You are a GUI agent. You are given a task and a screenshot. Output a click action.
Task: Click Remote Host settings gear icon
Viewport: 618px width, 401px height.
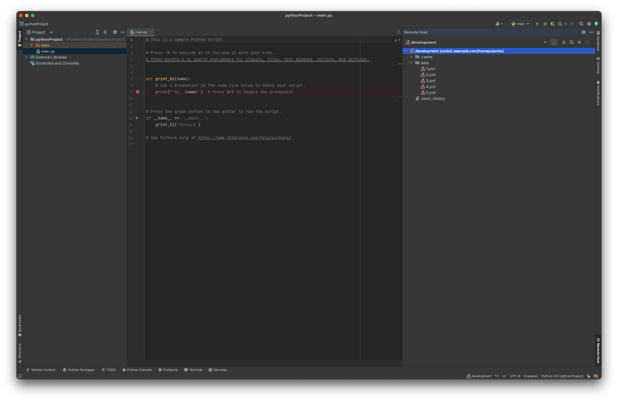pyautogui.click(x=583, y=32)
